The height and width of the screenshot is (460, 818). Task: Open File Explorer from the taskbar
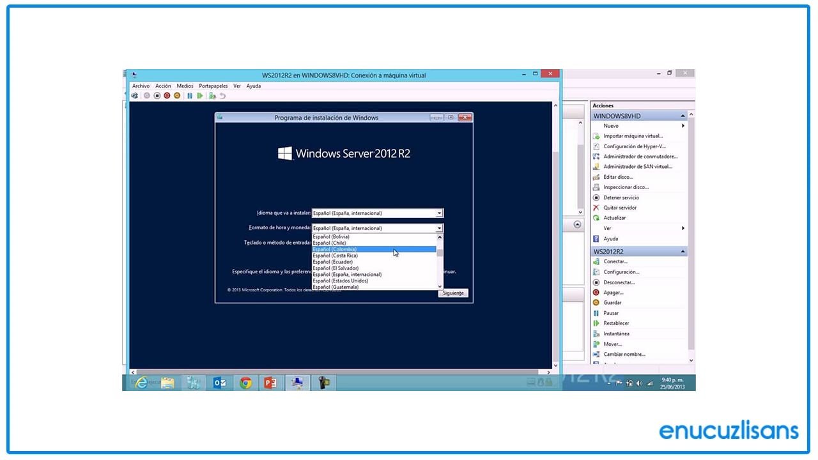pyautogui.click(x=167, y=383)
